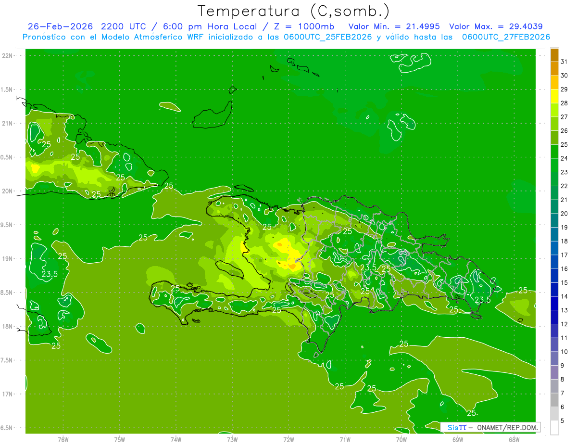Click the '19N' latitude axis label
The image size is (577, 446).
click(x=8, y=259)
